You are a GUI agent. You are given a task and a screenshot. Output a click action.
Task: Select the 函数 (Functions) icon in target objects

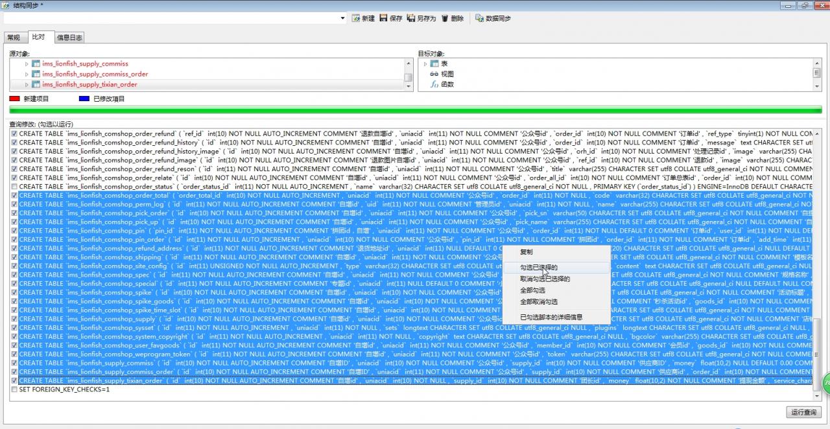tap(434, 84)
